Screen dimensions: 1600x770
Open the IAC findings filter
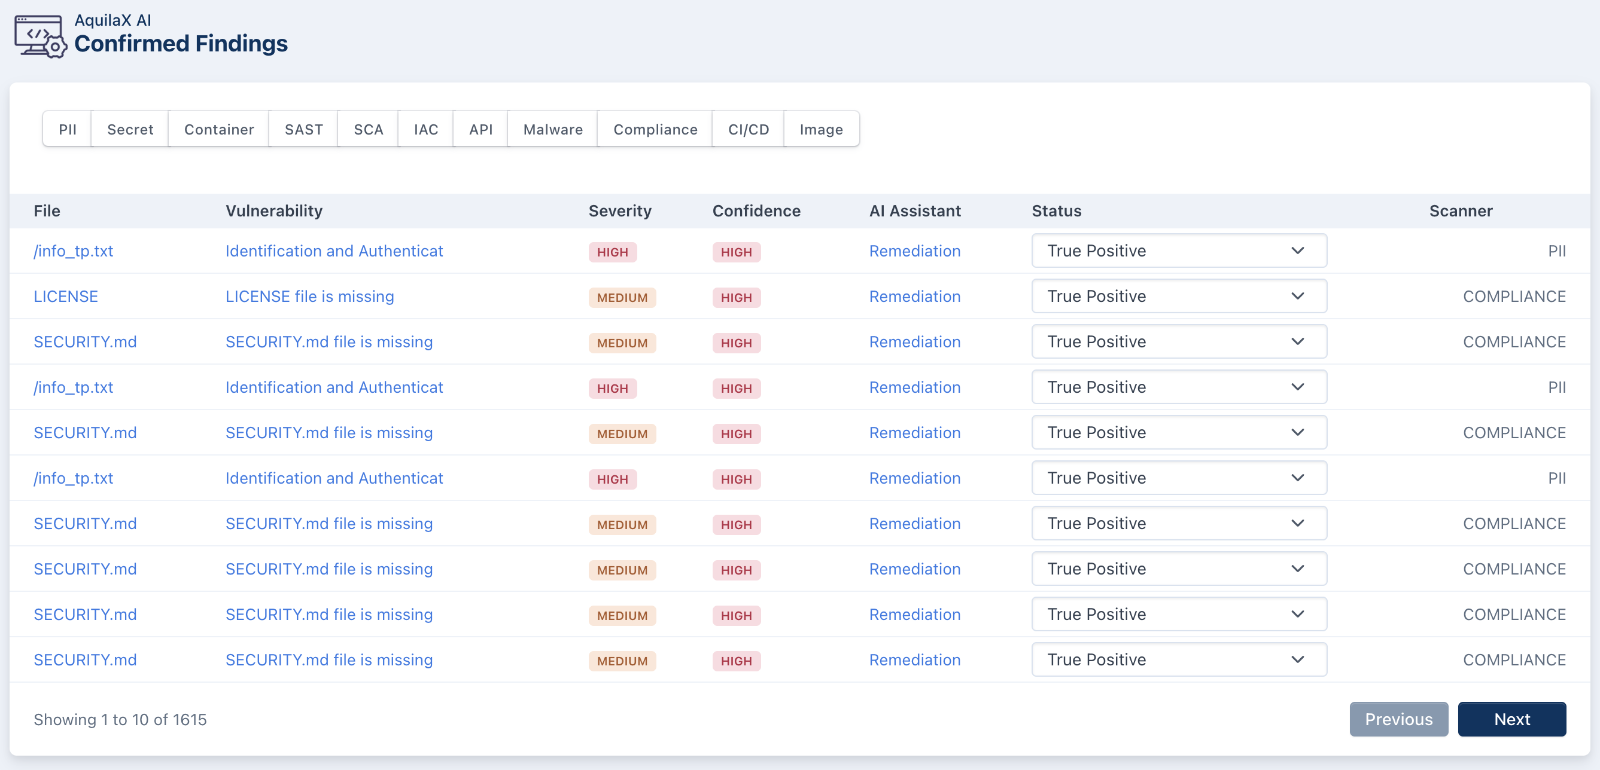[425, 129]
